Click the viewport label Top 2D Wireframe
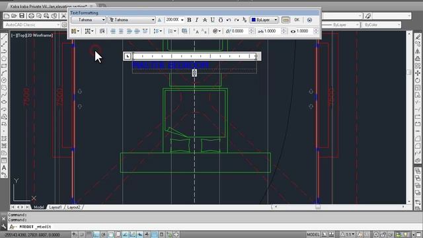423x238 pixels. coord(32,35)
